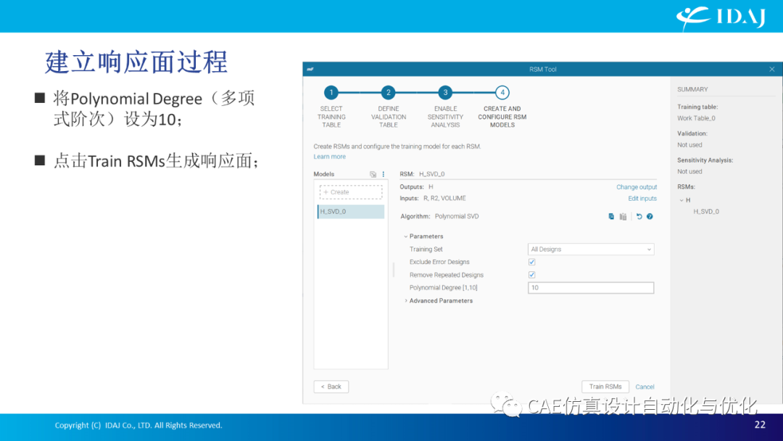Collapse the Parameters section
Screen dimensions: 783x441
tap(405, 236)
